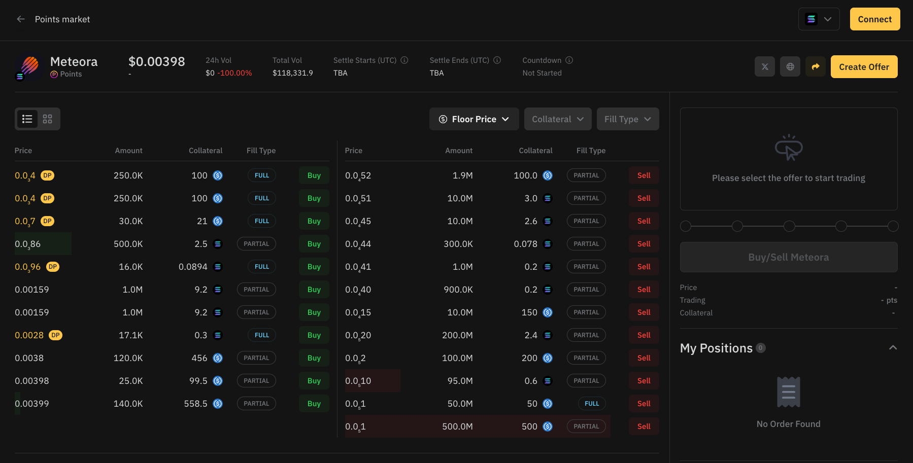913x463 pixels.
Task: Click the Points label under Meteora
Action: click(71, 74)
